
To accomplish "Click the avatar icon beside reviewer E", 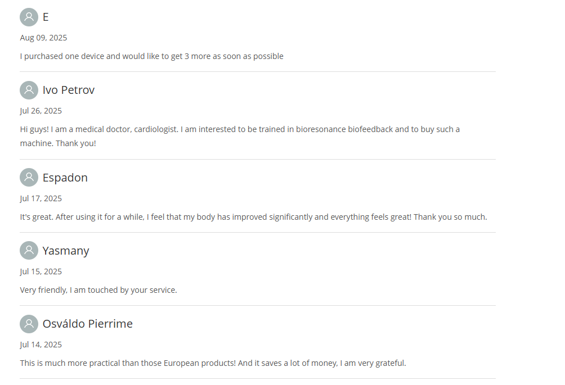I will coord(29,17).
